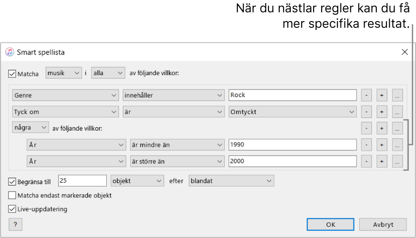Image resolution: width=416 pixels, height=238 pixels.
Task: Enable Matcha endast markerade objekt
Action: pyautogui.click(x=12, y=195)
